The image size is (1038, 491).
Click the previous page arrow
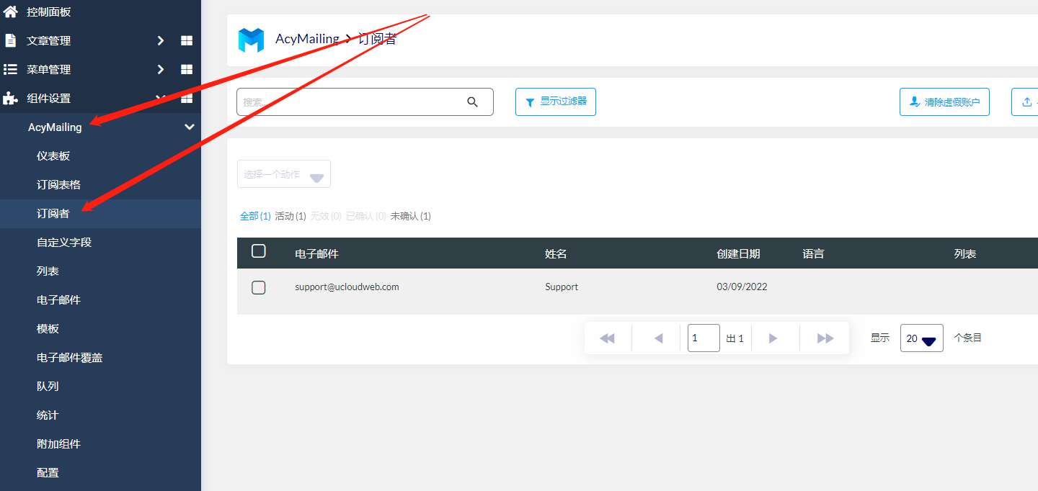point(657,338)
